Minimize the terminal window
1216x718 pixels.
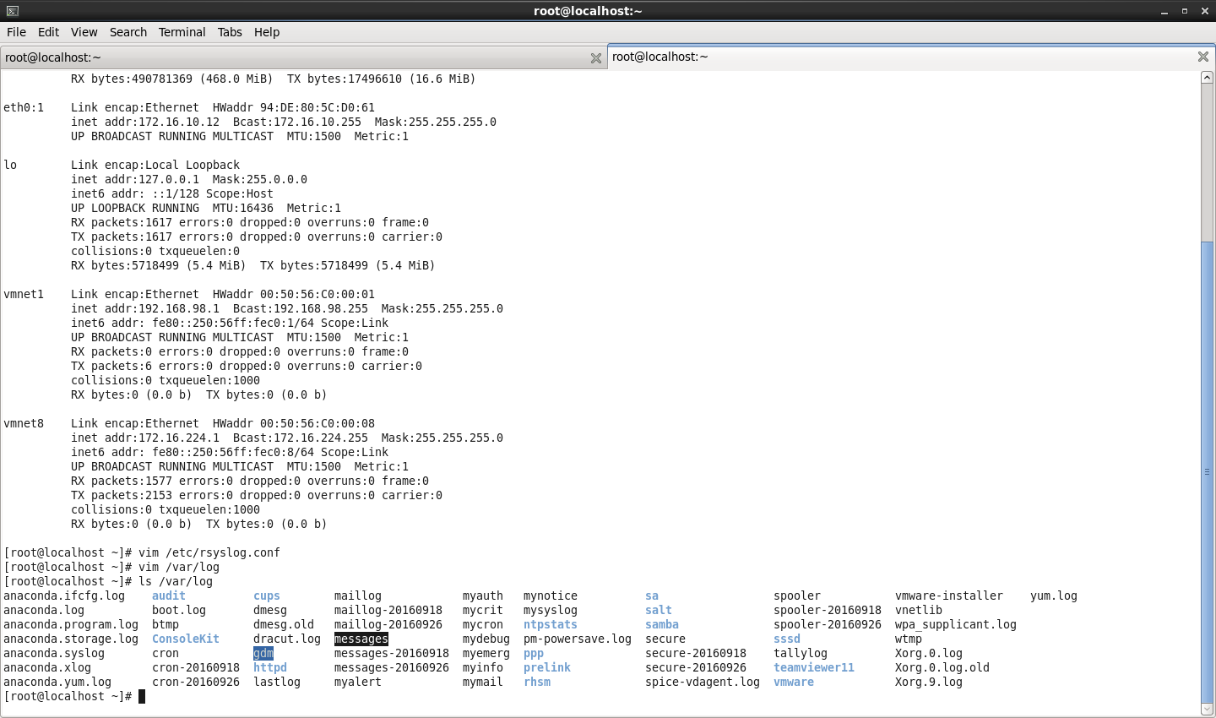pos(1164,11)
